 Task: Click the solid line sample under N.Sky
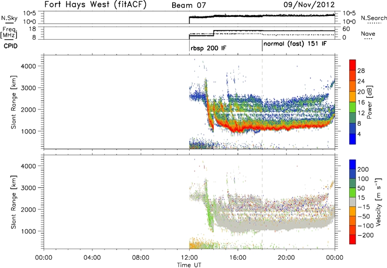(x=9, y=23)
